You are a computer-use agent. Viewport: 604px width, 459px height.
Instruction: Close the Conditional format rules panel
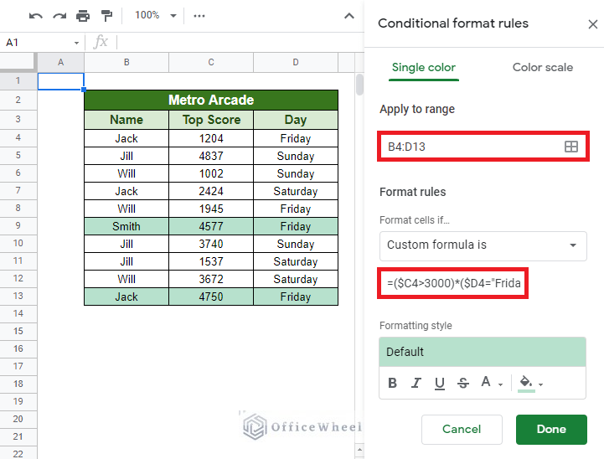coord(593,24)
